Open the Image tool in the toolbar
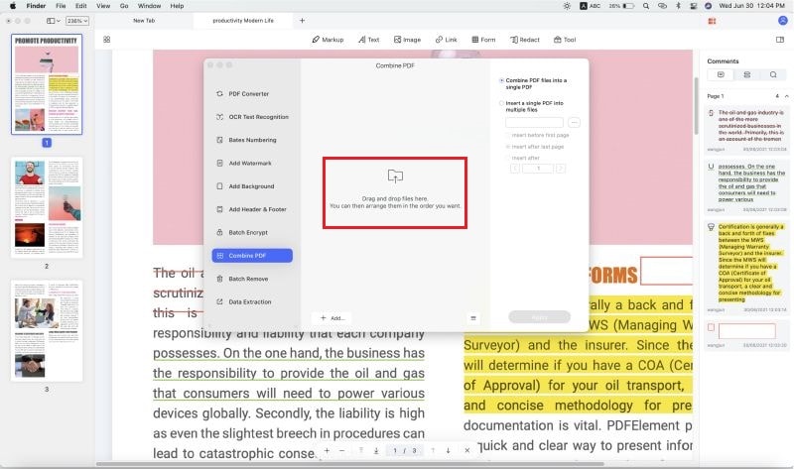Screen dimensions: 794x469 [407, 40]
